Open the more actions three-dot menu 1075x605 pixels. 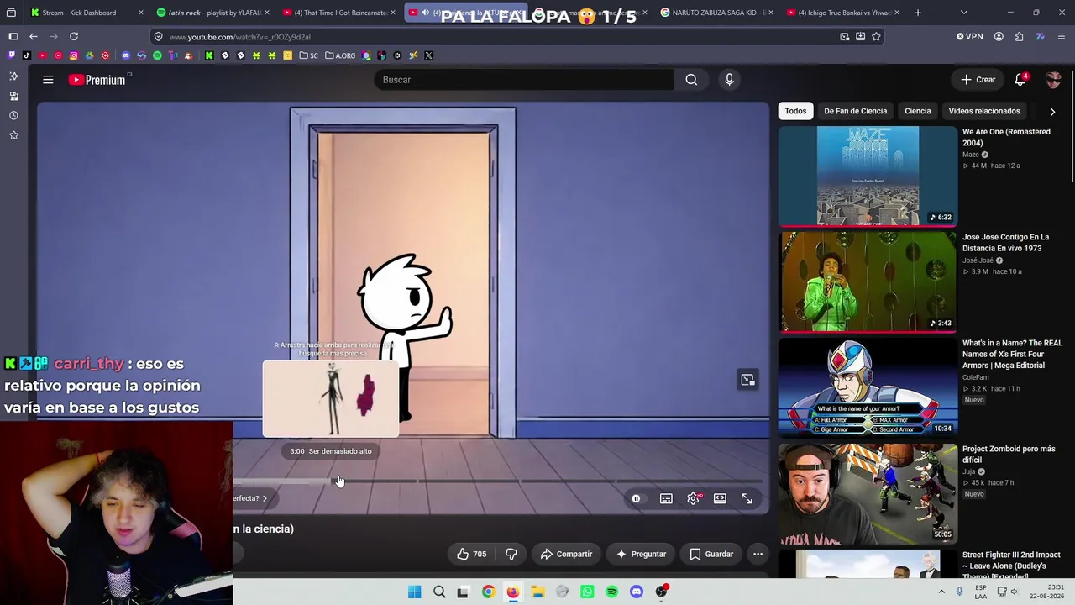(x=758, y=554)
